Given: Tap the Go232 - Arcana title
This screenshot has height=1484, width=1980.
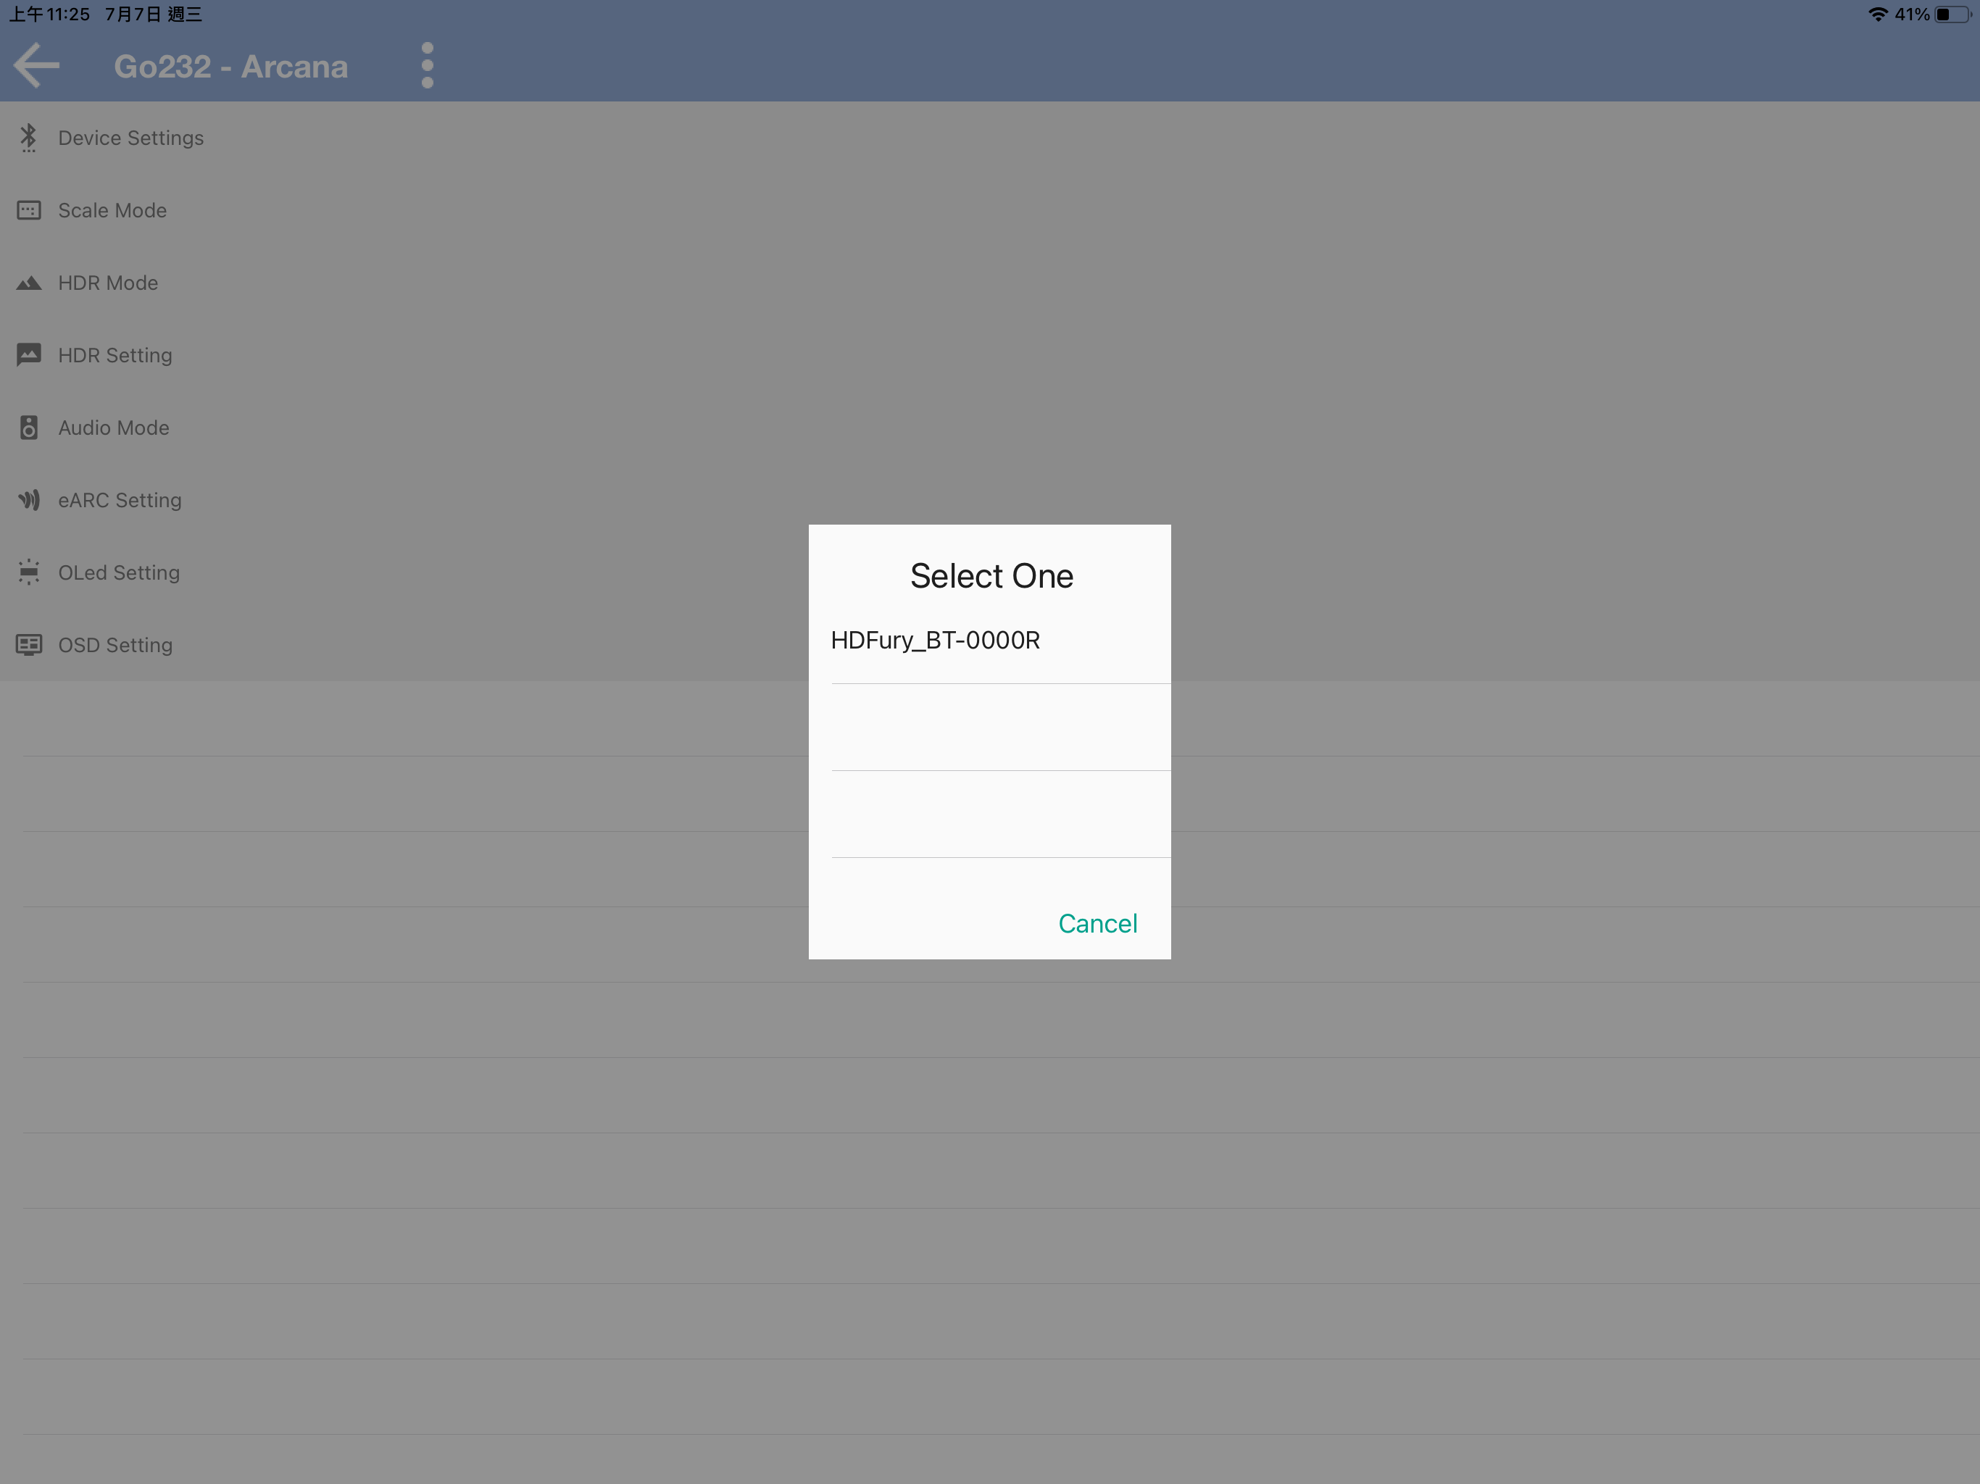Looking at the screenshot, I should click(x=231, y=66).
